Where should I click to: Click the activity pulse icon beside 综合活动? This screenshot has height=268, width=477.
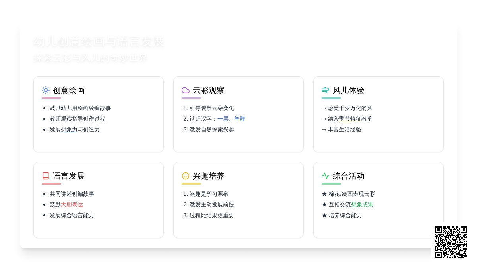326,176
